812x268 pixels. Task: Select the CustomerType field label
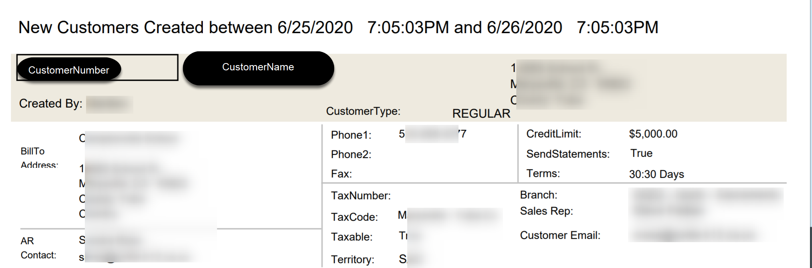(363, 111)
